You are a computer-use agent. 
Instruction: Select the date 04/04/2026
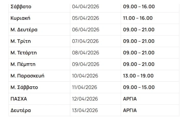tap(85, 7)
